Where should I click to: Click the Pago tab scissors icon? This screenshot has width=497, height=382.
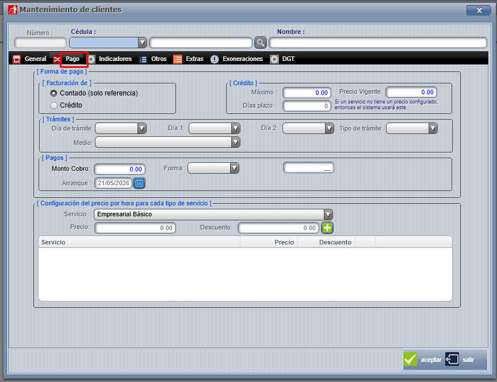(x=57, y=59)
